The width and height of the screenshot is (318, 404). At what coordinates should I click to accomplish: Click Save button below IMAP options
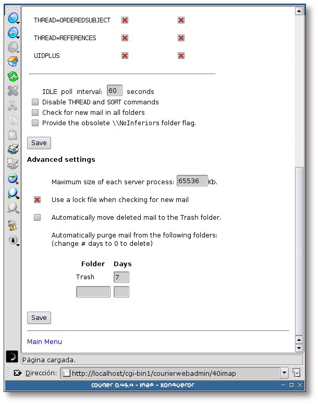point(39,143)
